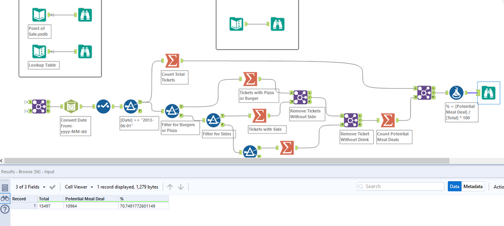
Task: Select the Tickets with Side Summarize tool
Action: (259, 116)
